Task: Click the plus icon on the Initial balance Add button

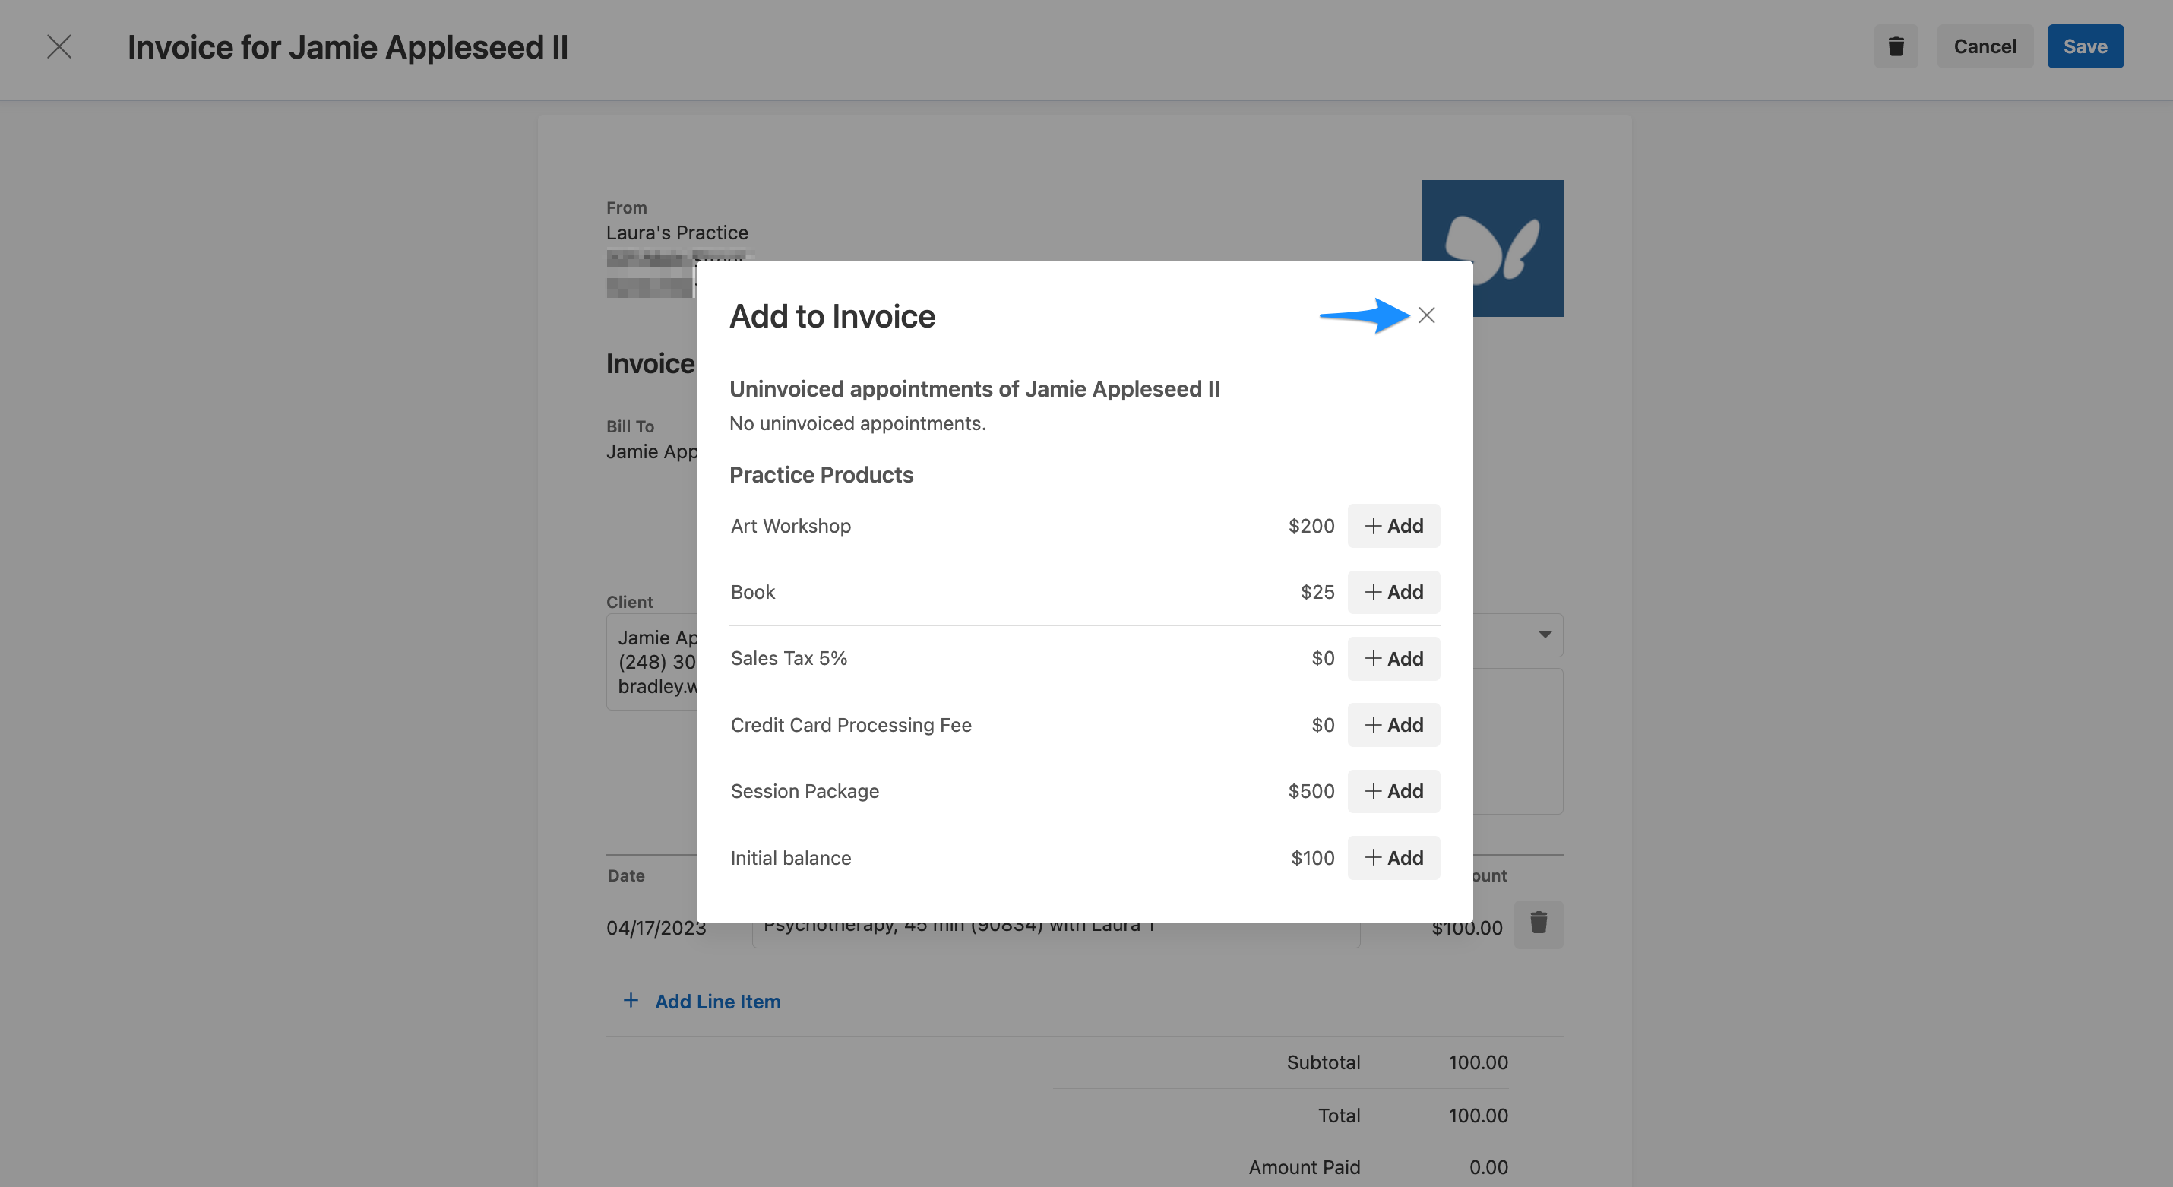Action: pyautogui.click(x=1373, y=858)
